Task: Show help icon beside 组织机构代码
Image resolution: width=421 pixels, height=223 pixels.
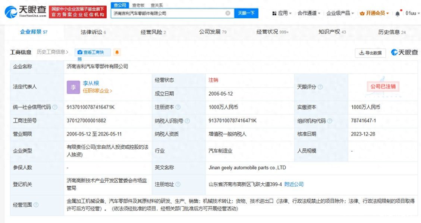Action: point(330,121)
